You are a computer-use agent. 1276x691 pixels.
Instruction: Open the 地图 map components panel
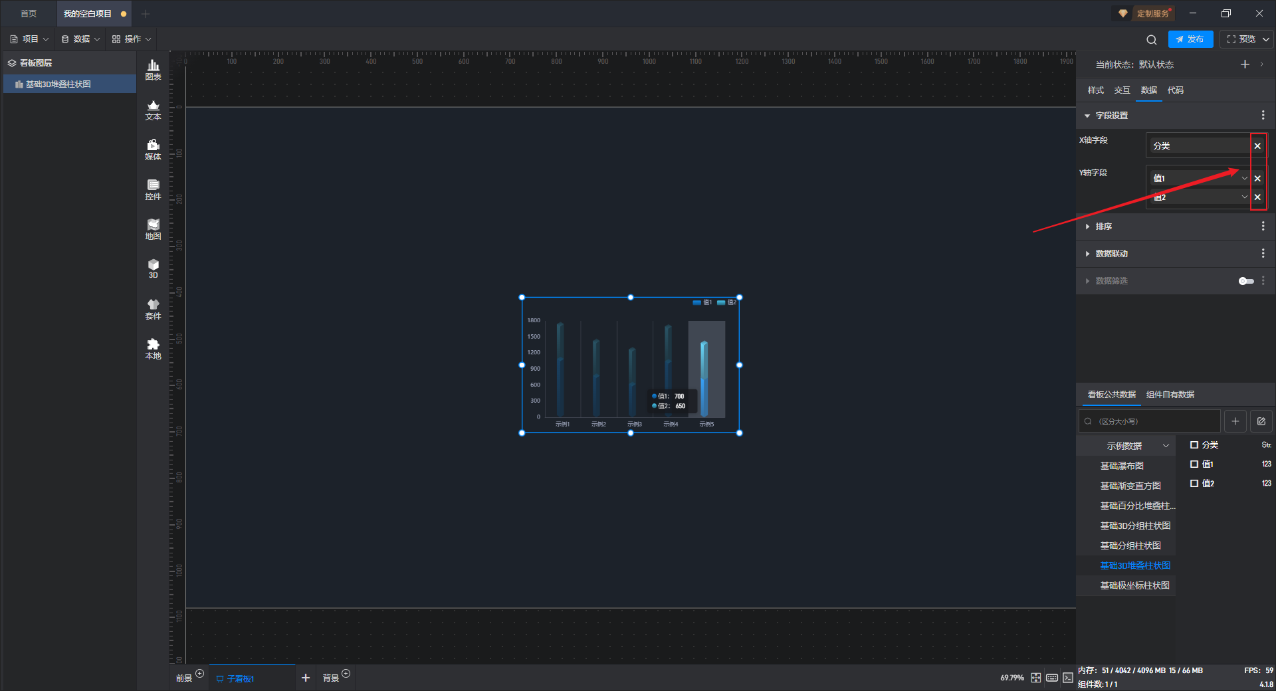[153, 229]
